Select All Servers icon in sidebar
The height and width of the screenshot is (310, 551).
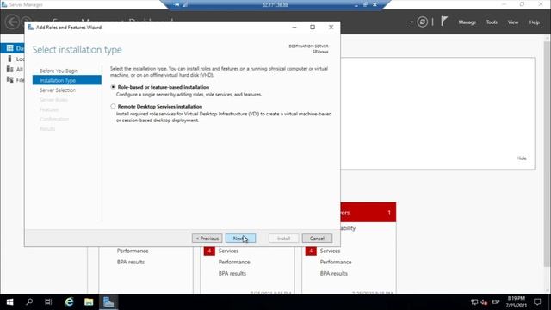point(9,69)
